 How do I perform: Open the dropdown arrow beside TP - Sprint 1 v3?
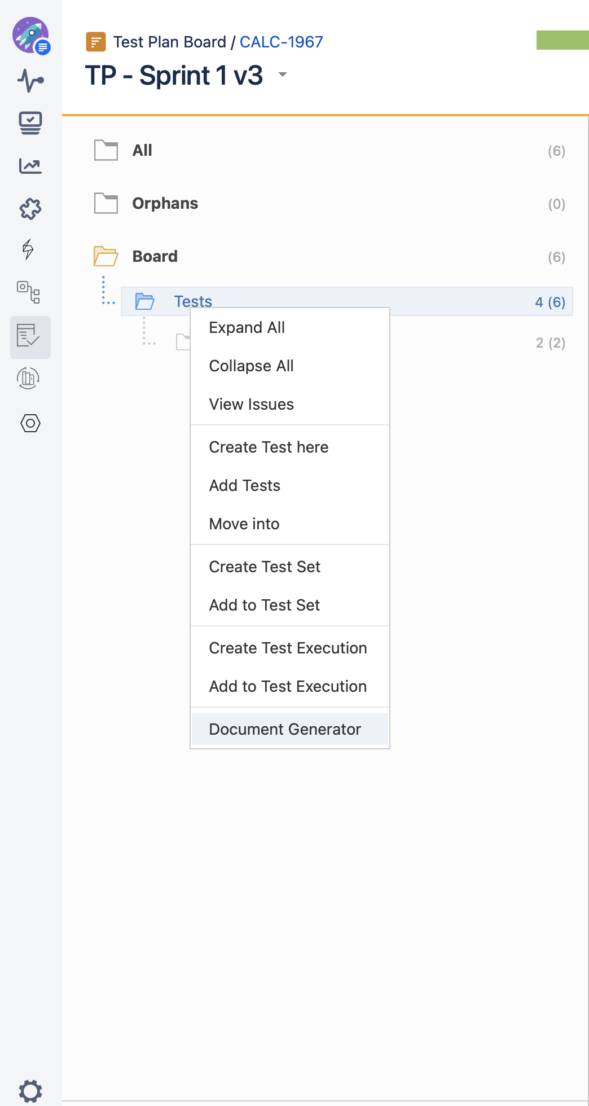click(x=283, y=74)
